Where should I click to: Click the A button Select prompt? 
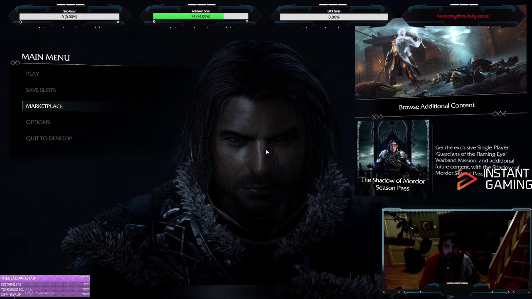click(40, 293)
